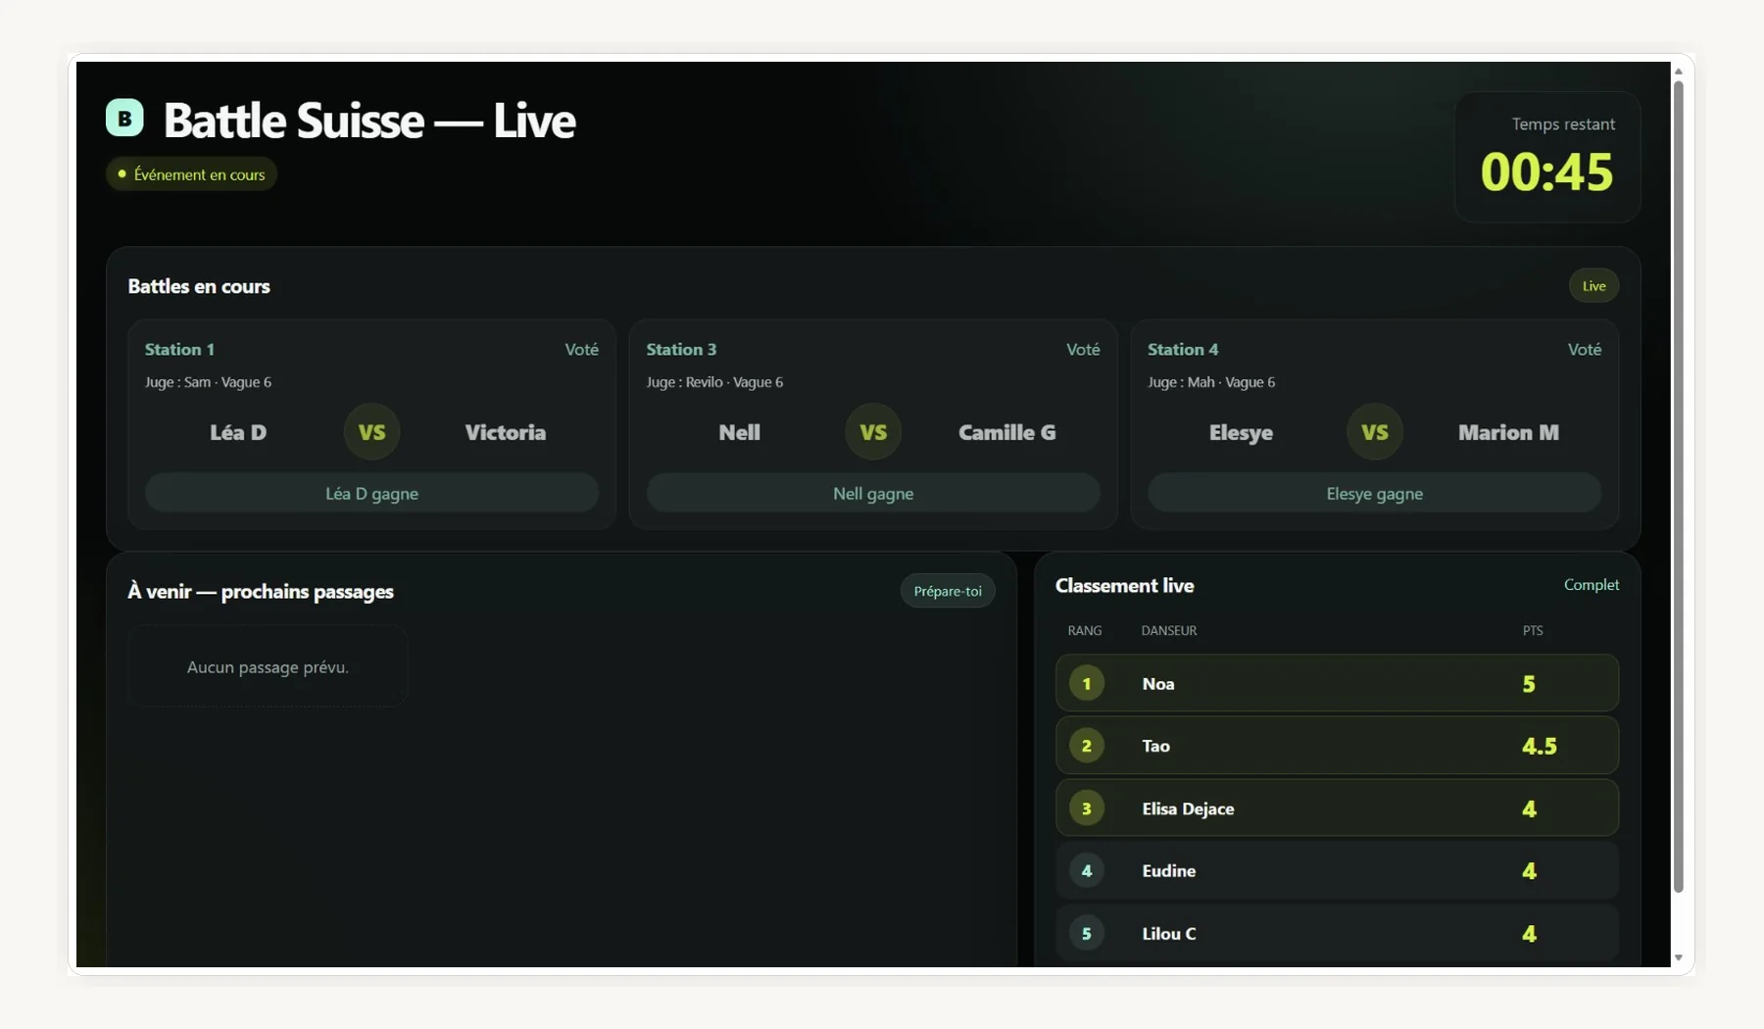This screenshot has height=1029, width=1764.
Task: Click the 'Voté' status on Station 1
Action: point(581,349)
